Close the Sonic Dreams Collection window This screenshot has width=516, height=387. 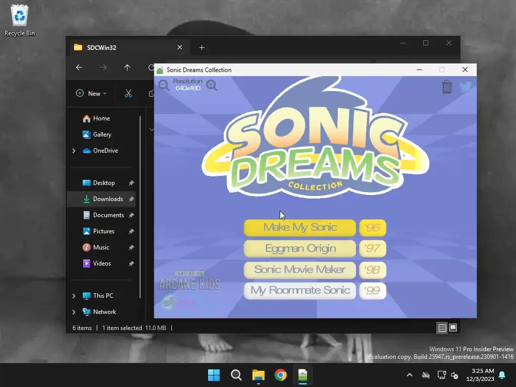coord(465,70)
